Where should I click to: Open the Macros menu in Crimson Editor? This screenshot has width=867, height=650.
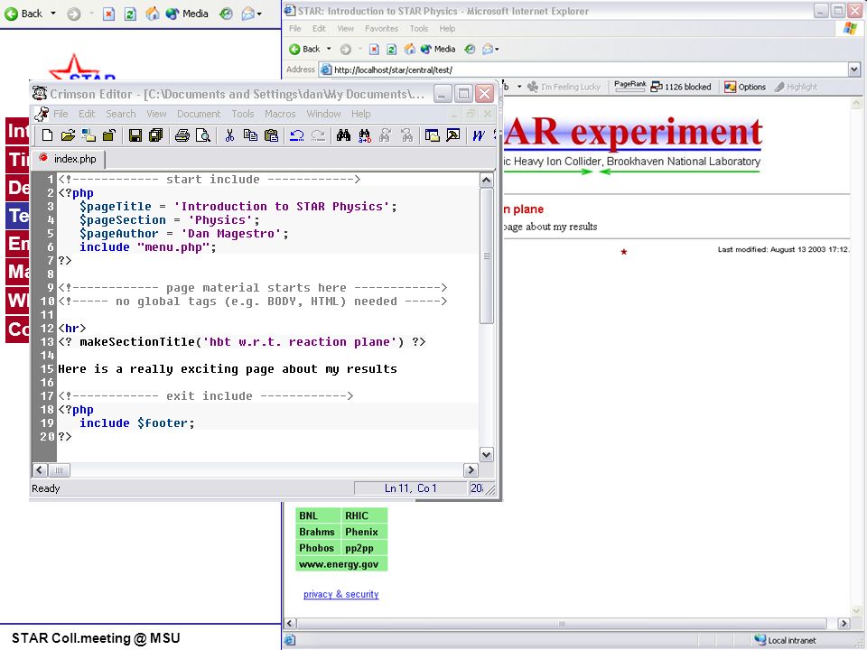pos(280,114)
